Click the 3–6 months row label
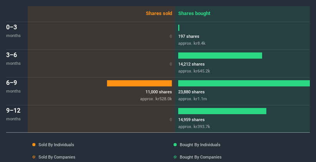 [13, 59]
